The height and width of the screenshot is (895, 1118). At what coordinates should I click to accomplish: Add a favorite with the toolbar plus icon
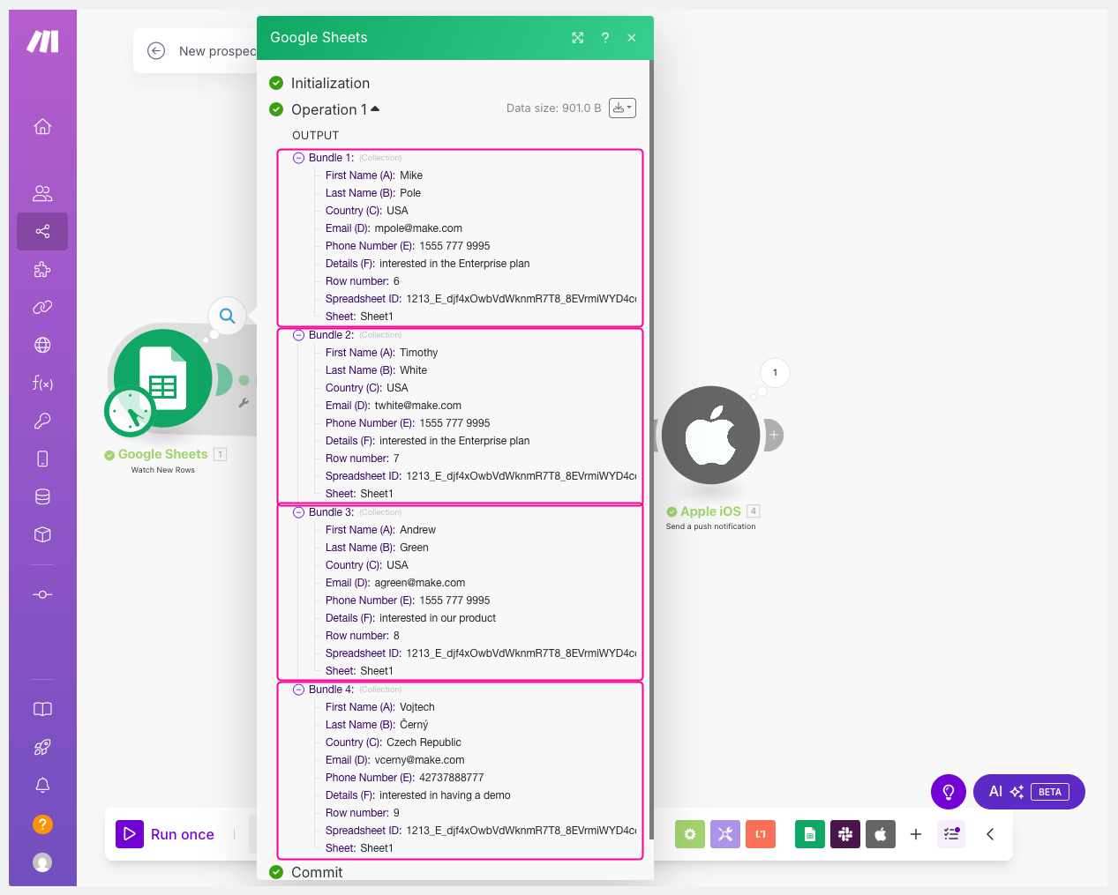(x=916, y=834)
